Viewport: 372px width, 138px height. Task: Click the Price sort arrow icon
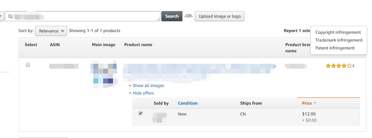(315, 103)
